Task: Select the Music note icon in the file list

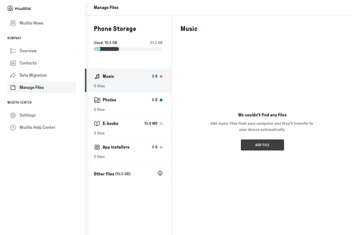Action: 98,76
